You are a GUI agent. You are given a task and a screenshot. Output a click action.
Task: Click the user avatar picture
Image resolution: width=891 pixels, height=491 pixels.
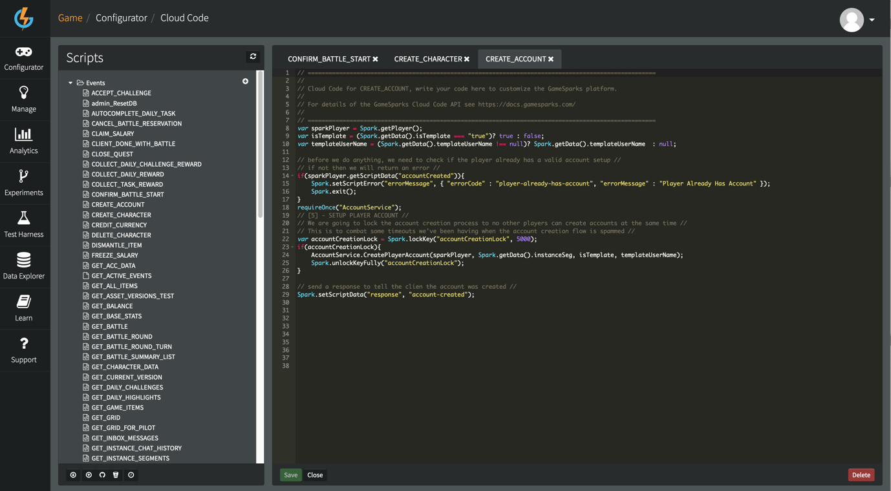[x=852, y=19]
